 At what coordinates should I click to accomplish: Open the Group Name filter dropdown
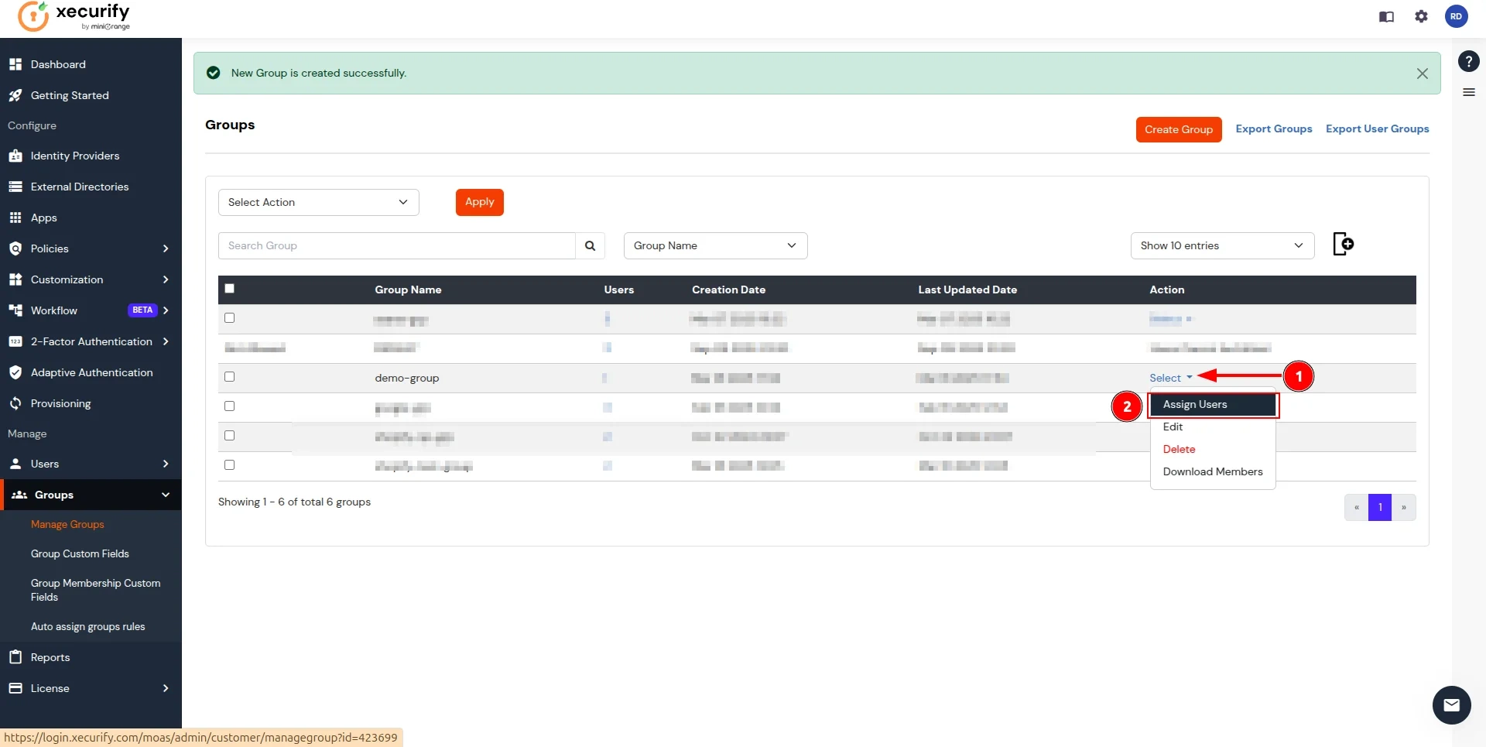pos(714,245)
